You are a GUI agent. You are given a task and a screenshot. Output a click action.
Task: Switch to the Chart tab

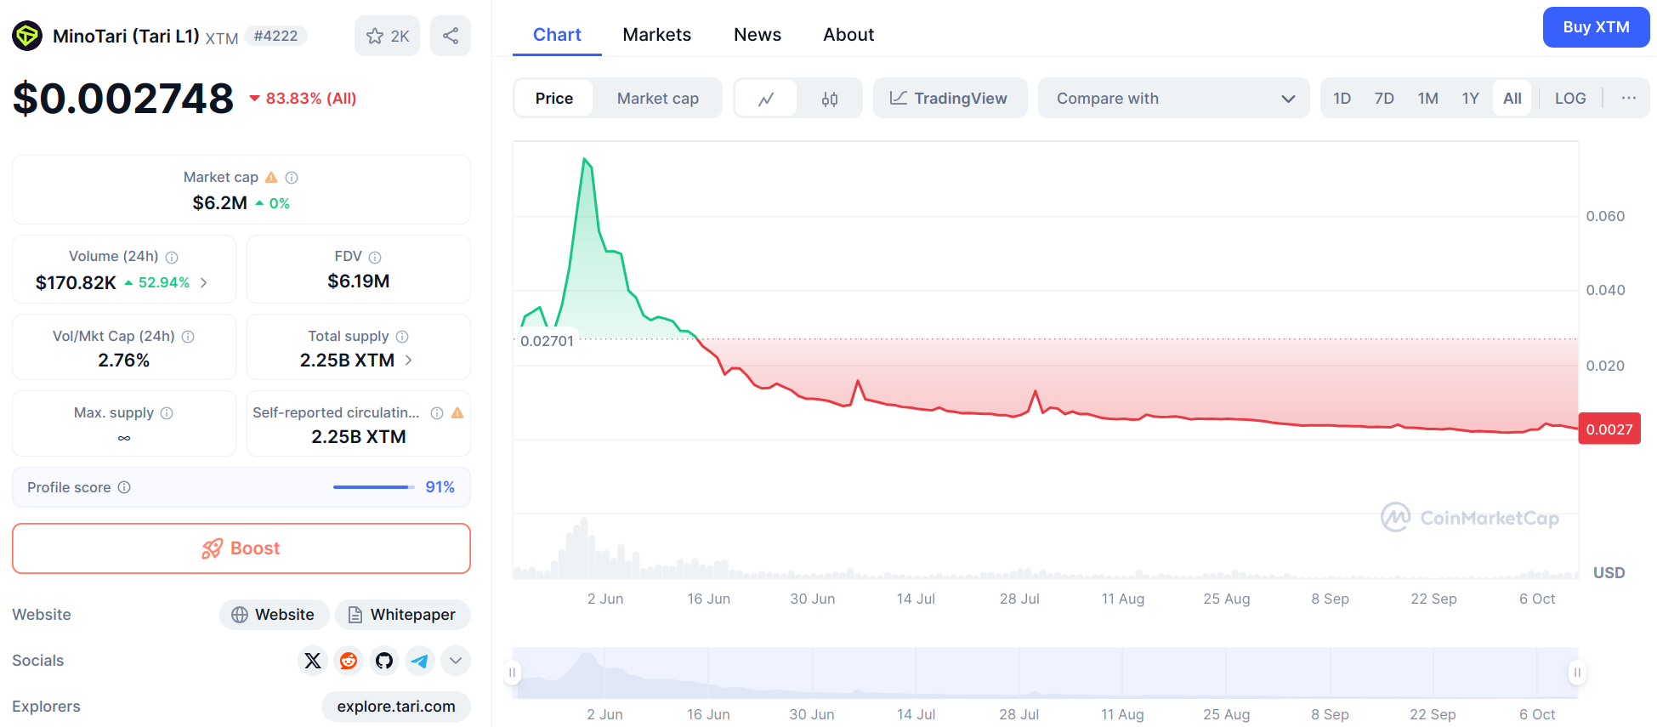pyautogui.click(x=557, y=35)
